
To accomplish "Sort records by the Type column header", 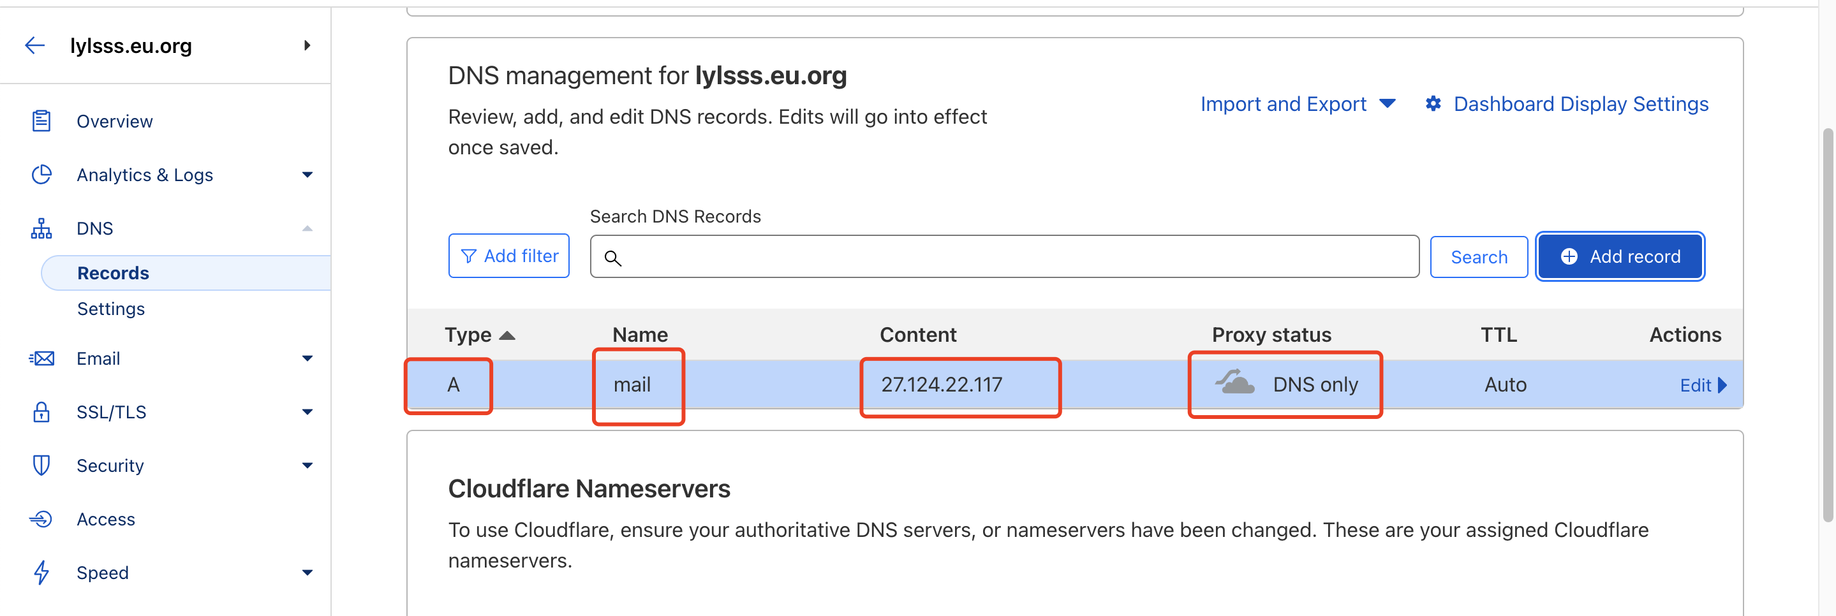I will [x=468, y=335].
